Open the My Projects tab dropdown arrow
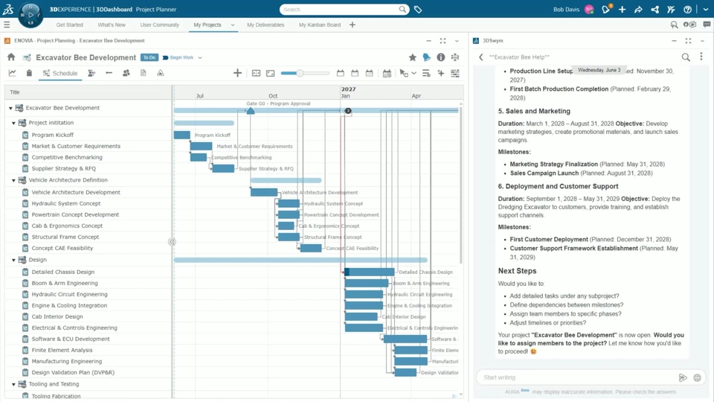The width and height of the screenshot is (714, 402). tap(233, 25)
